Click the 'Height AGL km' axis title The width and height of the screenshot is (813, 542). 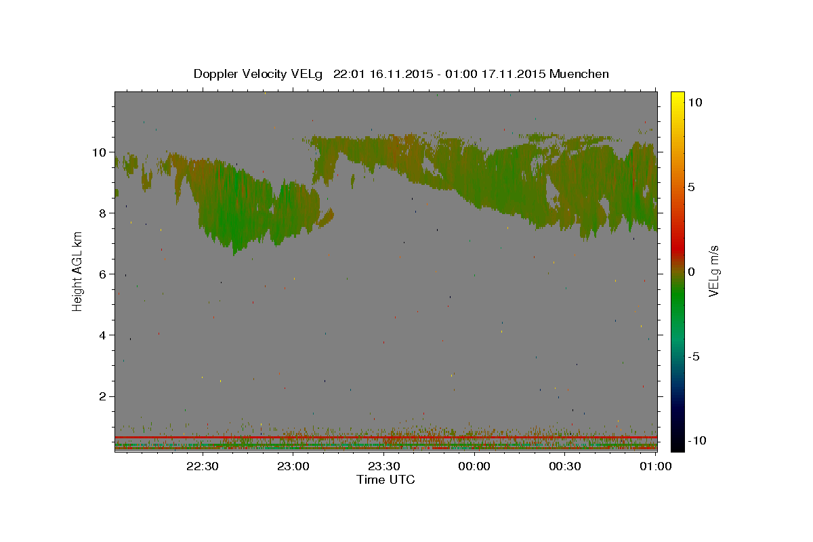[77, 271]
